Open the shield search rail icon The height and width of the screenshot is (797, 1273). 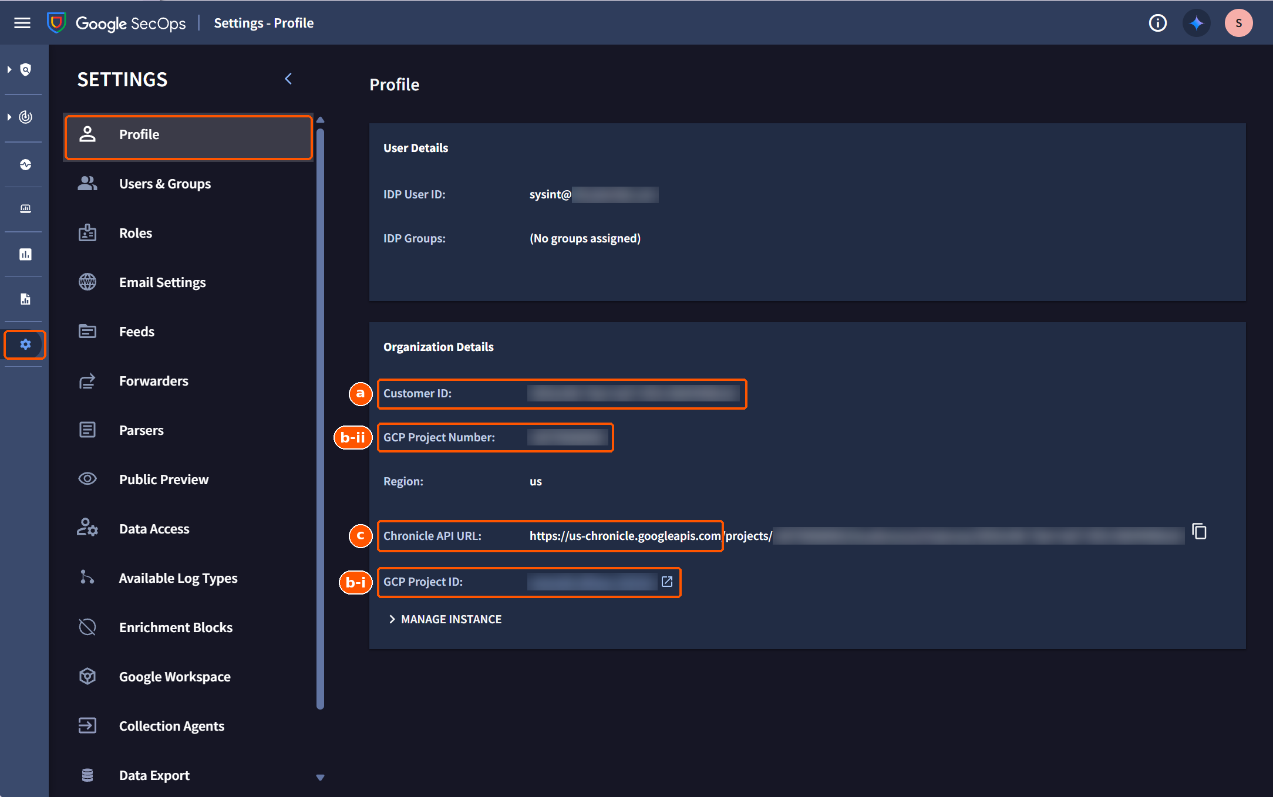pyautogui.click(x=25, y=70)
